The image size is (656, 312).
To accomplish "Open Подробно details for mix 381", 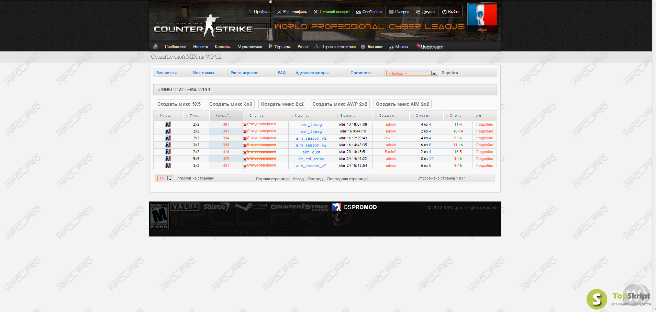I will tap(485, 124).
